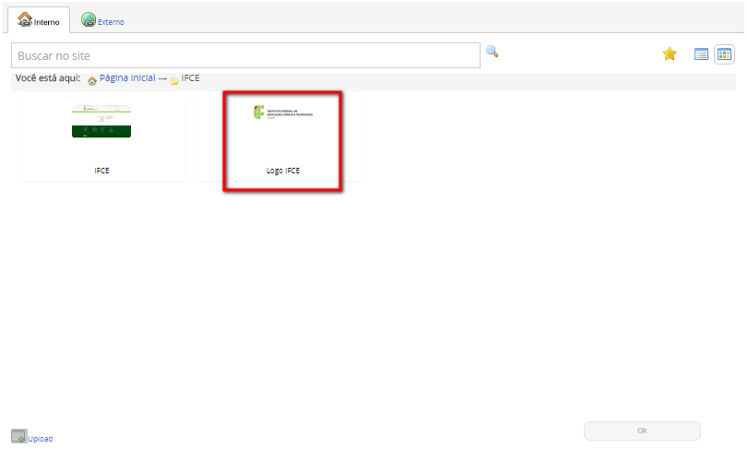Switch to the Interno tab
Image resolution: width=748 pixels, height=449 pixels.
pyautogui.click(x=39, y=20)
